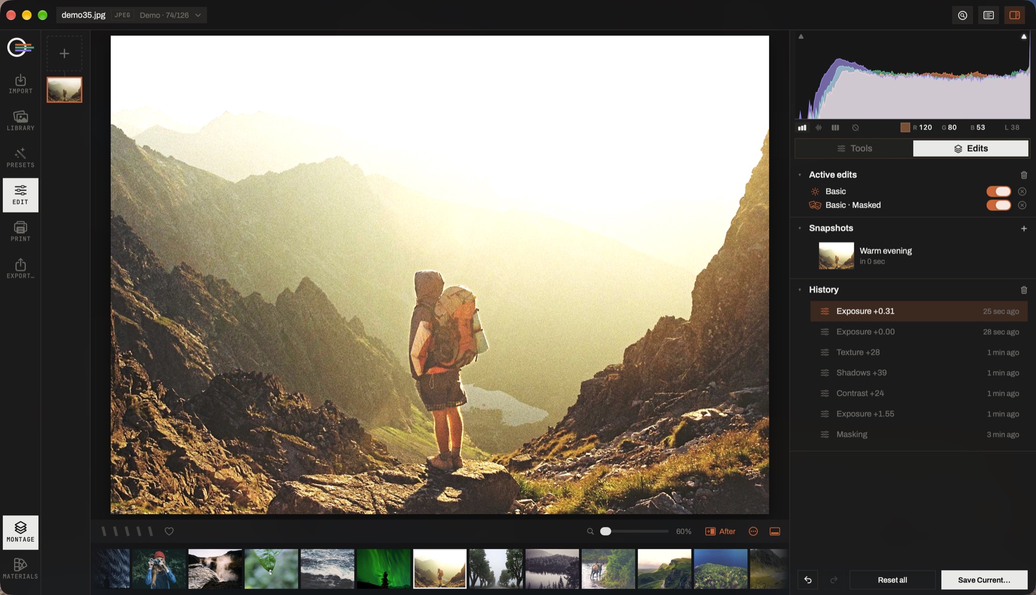This screenshot has width=1036, height=595.
Task: Select the green aurora thumbnail in filmstrip
Action: (383, 569)
